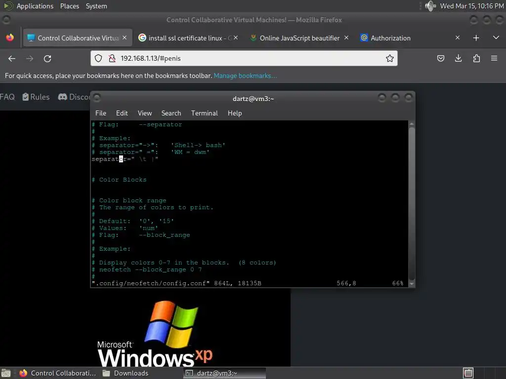Viewport: 506px width, 379px height.
Task: Open the terminal Edit menu
Action: [x=122, y=113]
